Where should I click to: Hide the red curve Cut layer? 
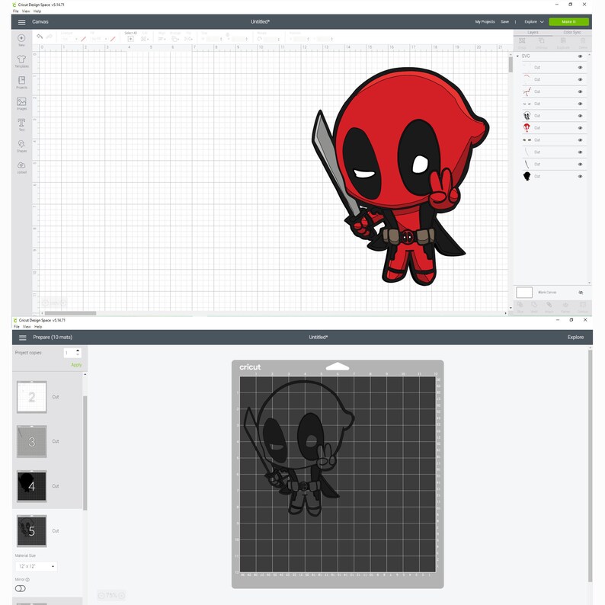point(580,79)
